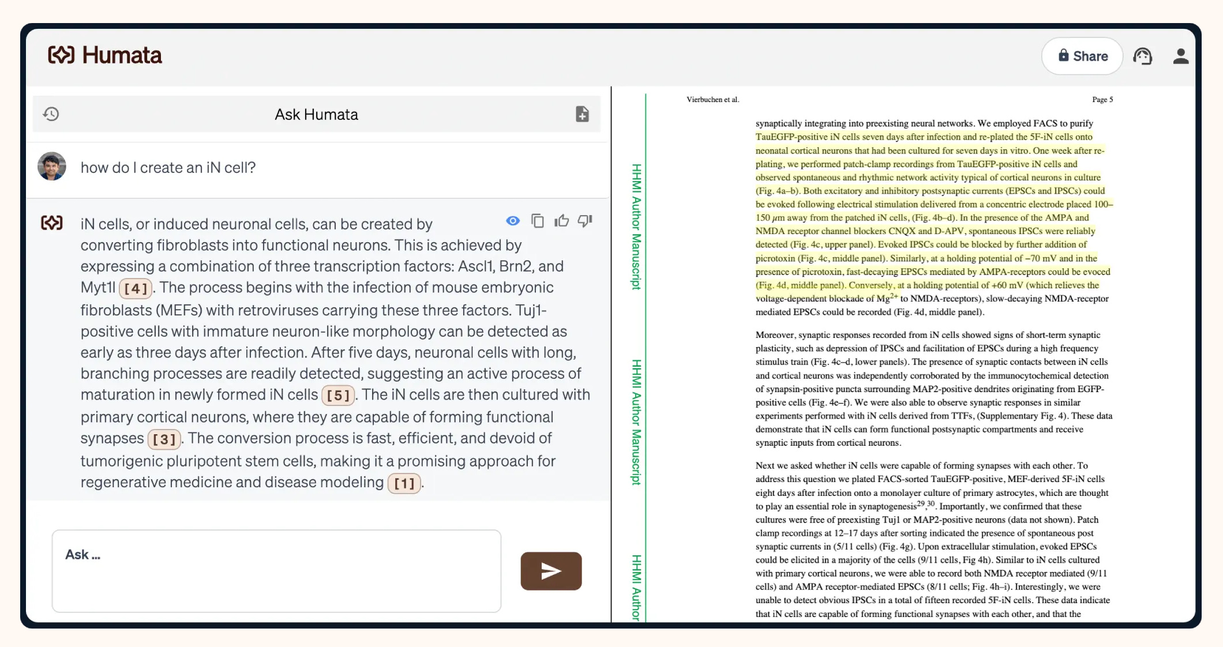Open citation [1] reference
1223x647 pixels.
click(x=404, y=483)
